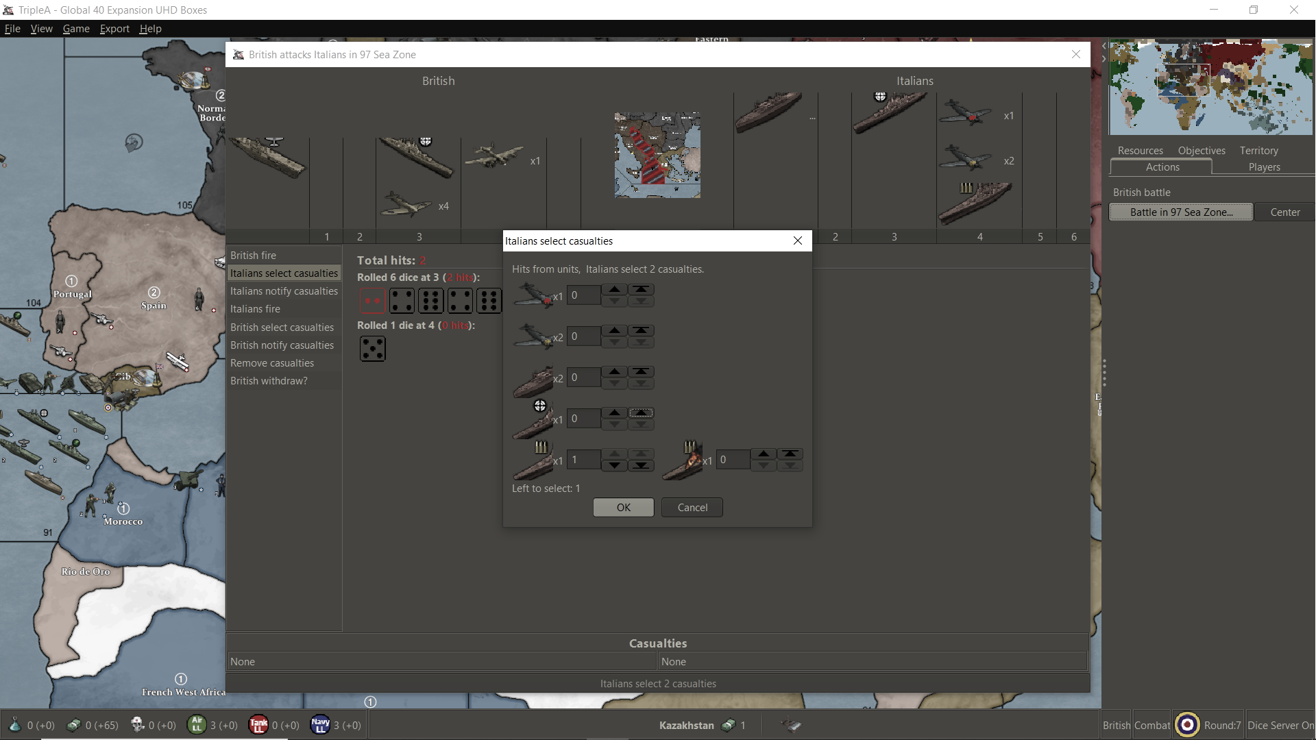The height and width of the screenshot is (740, 1316).
Task: Click the British aircraft carrier unit icon
Action: pyautogui.click(x=268, y=157)
